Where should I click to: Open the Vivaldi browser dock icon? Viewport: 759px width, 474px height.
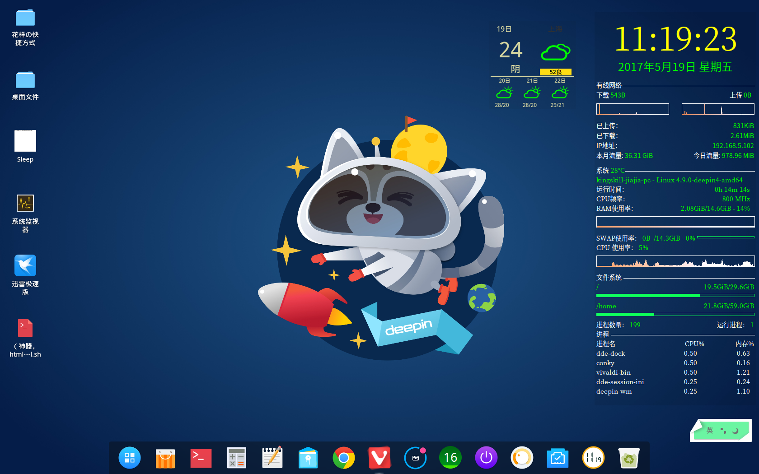pos(379,458)
